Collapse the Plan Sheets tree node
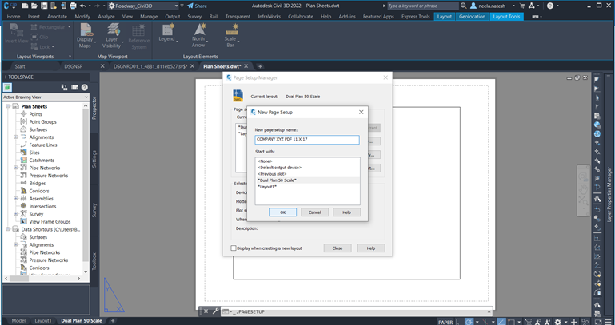The image size is (615, 325). coord(8,106)
